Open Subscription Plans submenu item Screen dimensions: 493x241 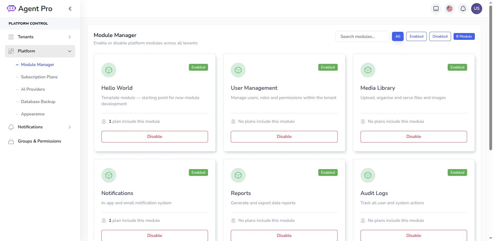coord(39,77)
